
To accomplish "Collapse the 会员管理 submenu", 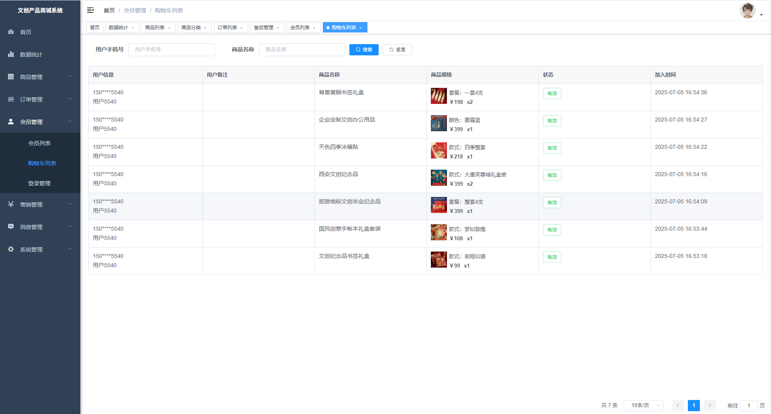I will click(40, 122).
